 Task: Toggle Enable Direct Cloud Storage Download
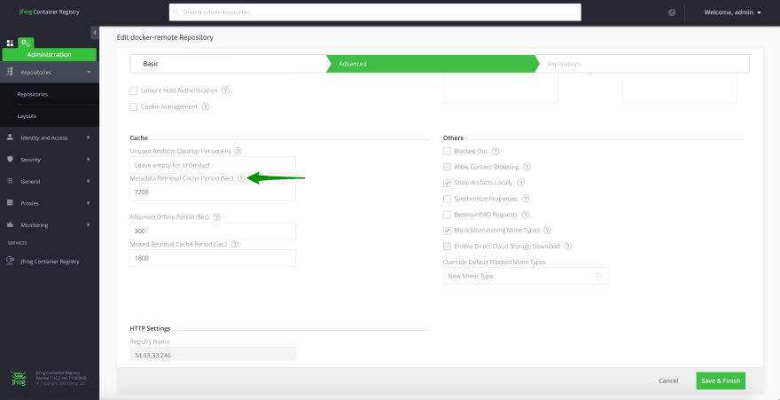point(447,247)
